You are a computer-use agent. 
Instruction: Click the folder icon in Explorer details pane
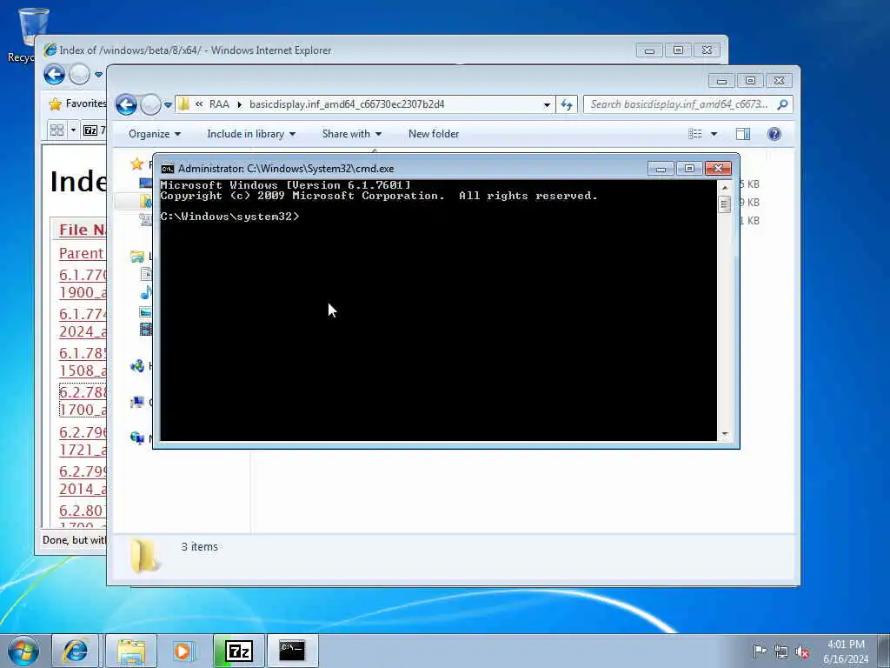point(144,556)
